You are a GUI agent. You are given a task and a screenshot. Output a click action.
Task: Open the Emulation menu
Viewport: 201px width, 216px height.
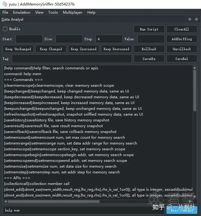22,12
